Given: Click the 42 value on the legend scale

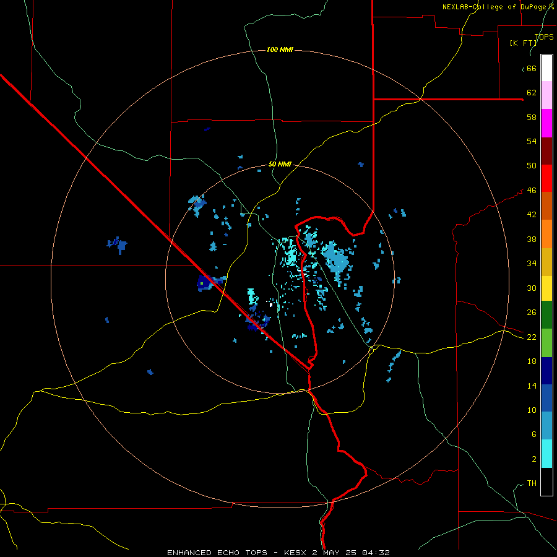Looking at the screenshot, I should [532, 215].
